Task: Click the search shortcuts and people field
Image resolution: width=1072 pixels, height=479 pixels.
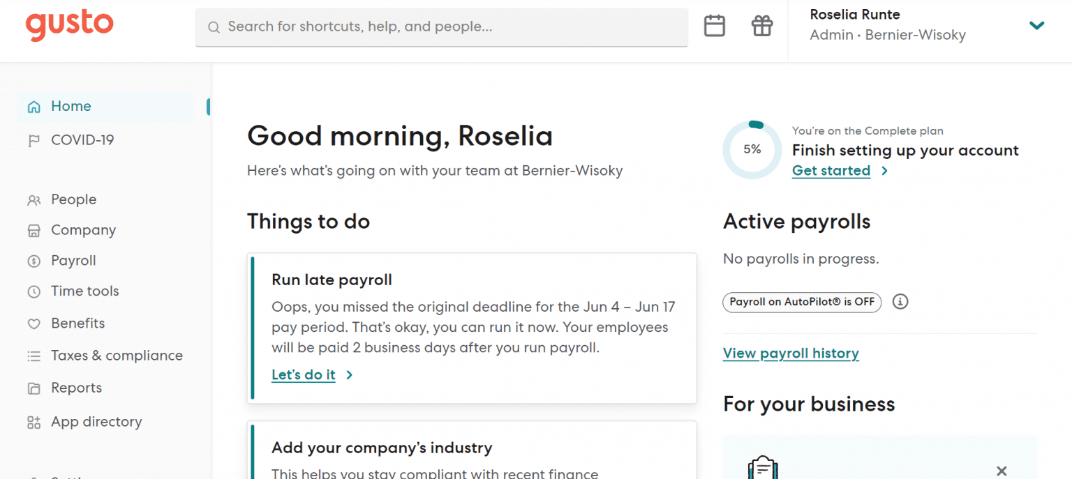Action: coord(441,27)
